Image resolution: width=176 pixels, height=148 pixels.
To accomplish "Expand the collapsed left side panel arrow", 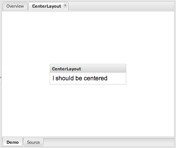I will click(1, 77).
